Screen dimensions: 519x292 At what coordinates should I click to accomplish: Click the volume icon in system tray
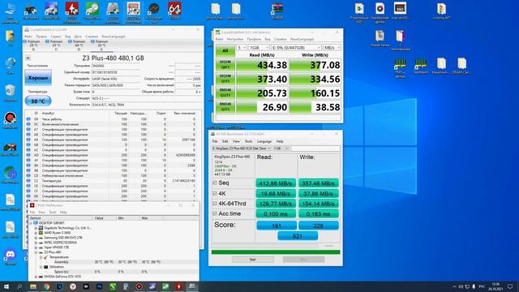click(x=461, y=286)
